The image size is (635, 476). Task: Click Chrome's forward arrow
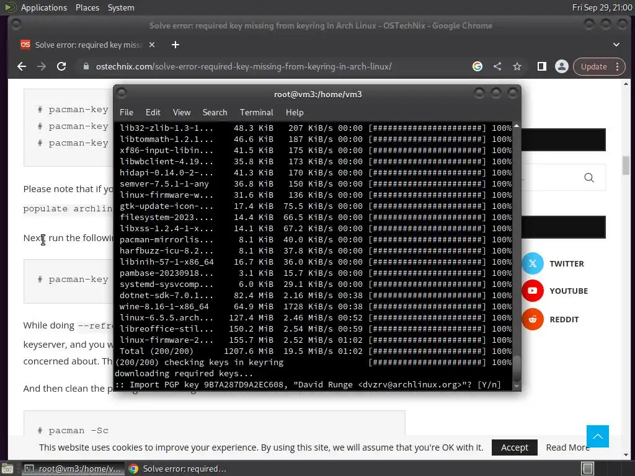[42, 66]
